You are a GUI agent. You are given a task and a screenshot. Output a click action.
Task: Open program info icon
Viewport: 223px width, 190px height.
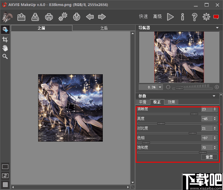182,17
